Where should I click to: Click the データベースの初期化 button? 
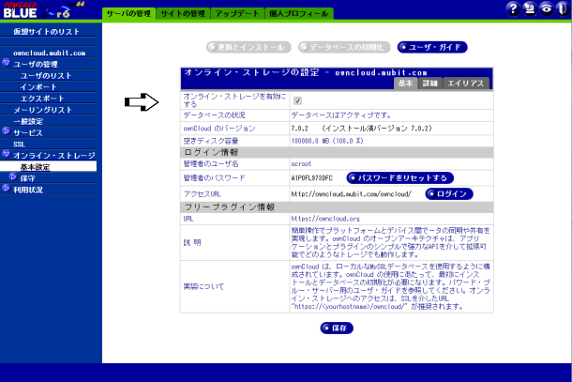(344, 47)
